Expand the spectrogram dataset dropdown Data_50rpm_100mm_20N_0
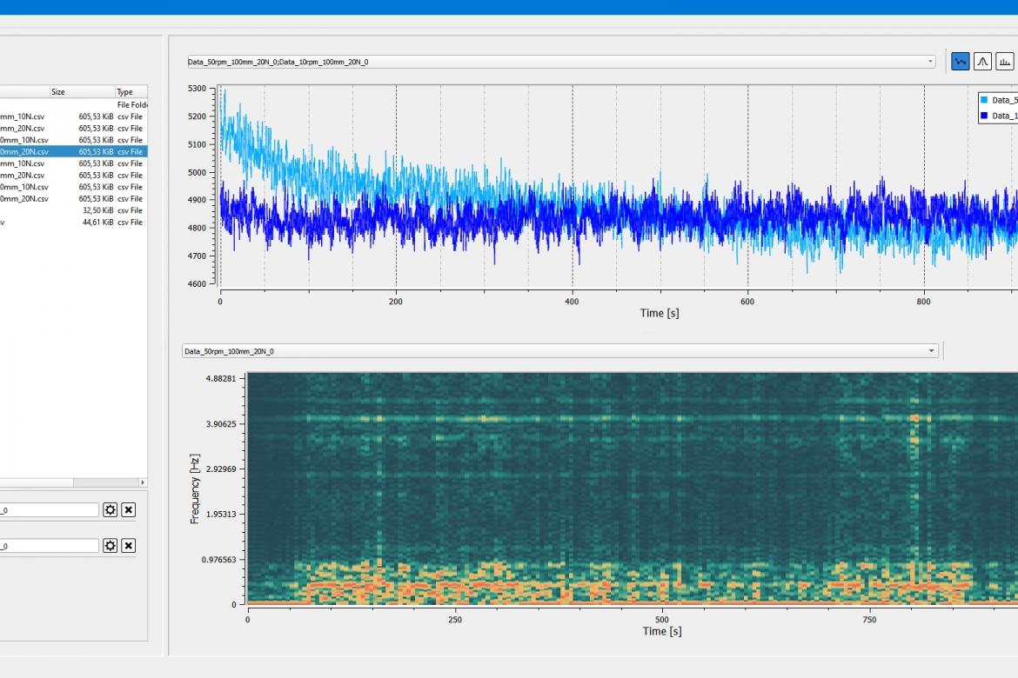The width and height of the screenshot is (1018, 678). (931, 351)
